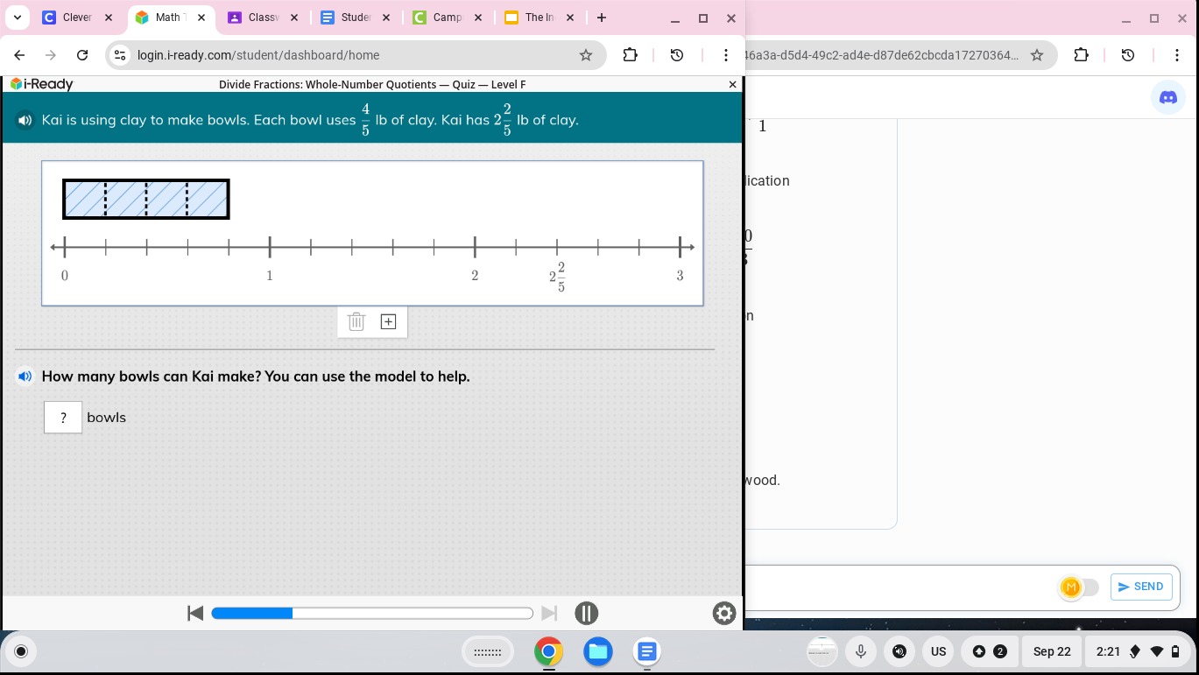Click the SEND button

tap(1140, 587)
